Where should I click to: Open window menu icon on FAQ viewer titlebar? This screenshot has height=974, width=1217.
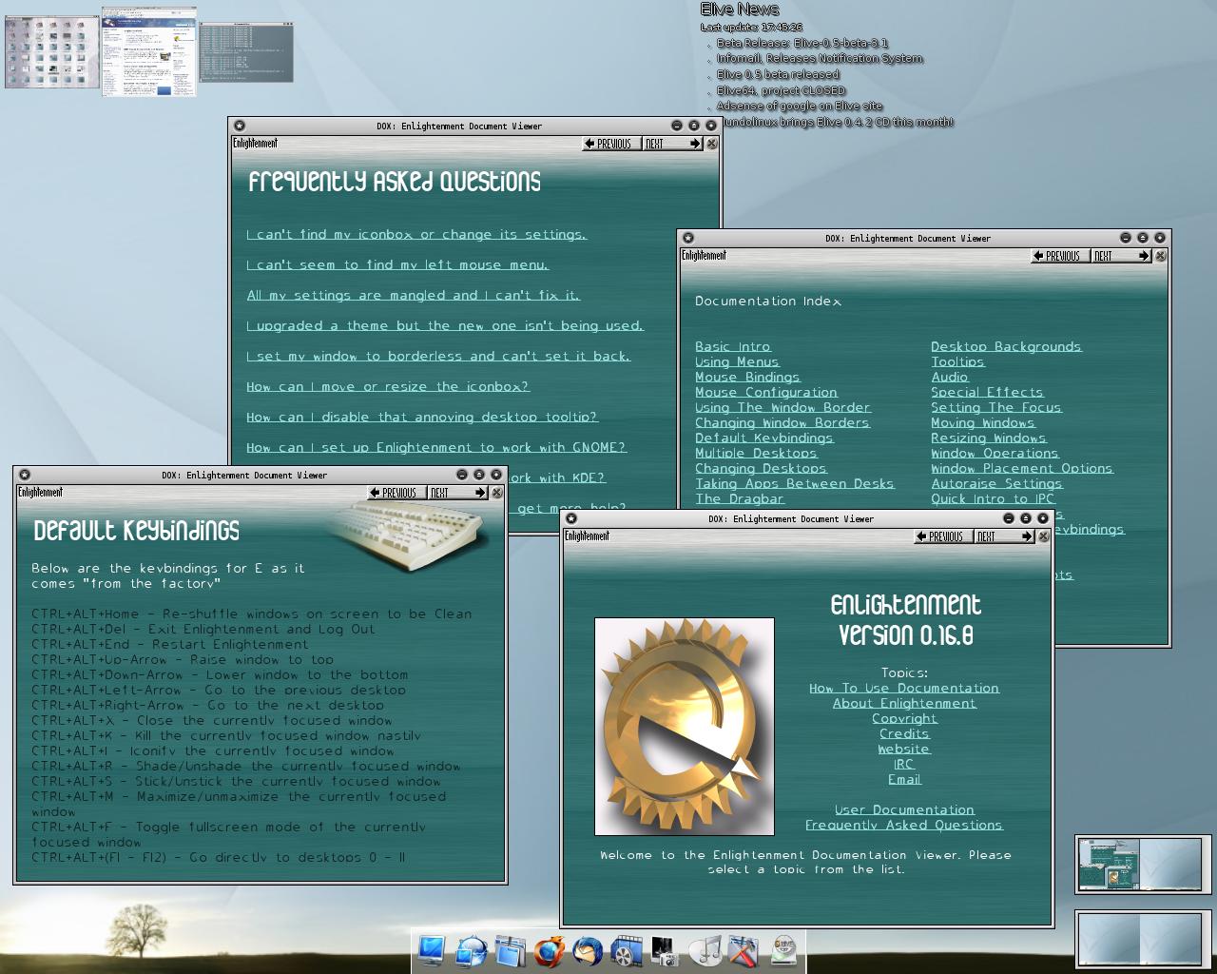(x=240, y=126)
